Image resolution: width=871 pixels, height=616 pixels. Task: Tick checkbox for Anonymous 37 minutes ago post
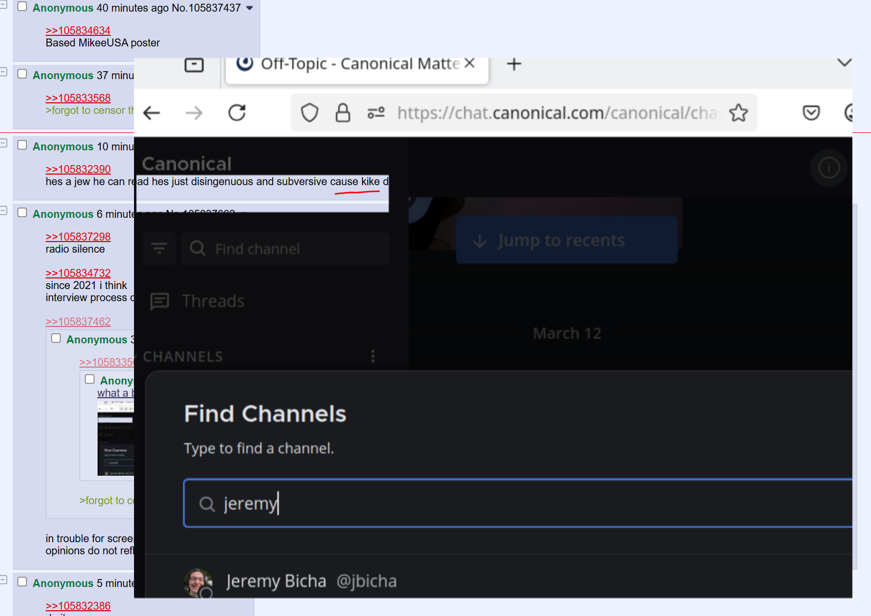[22, 74]
